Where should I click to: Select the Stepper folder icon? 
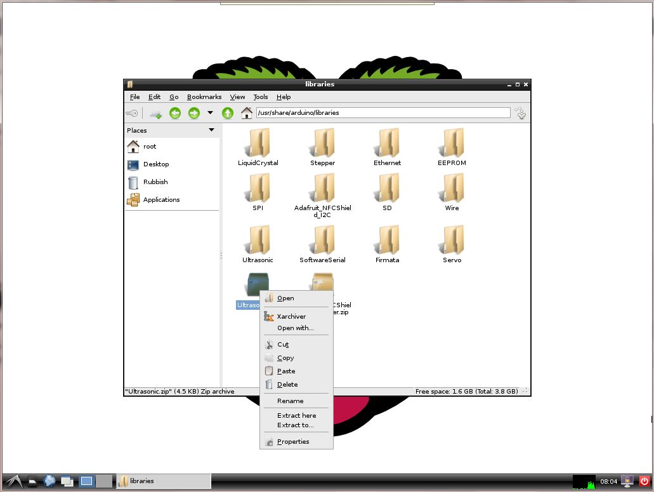tap(322, 143)
